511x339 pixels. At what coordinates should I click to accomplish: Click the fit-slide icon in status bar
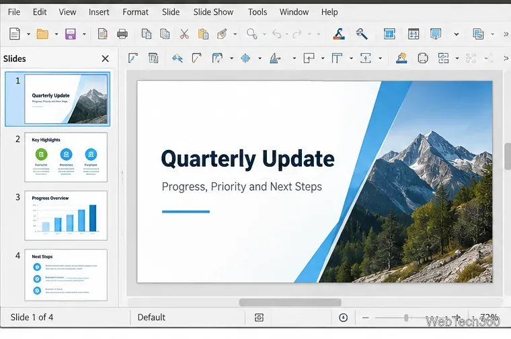259,317
